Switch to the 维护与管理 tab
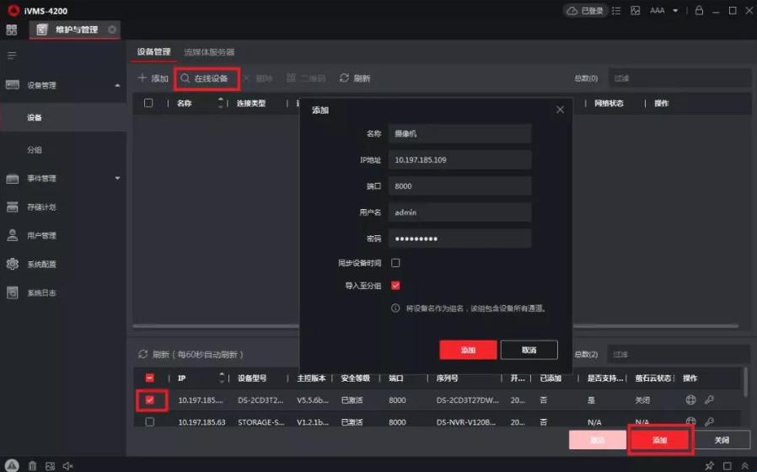 75,29
